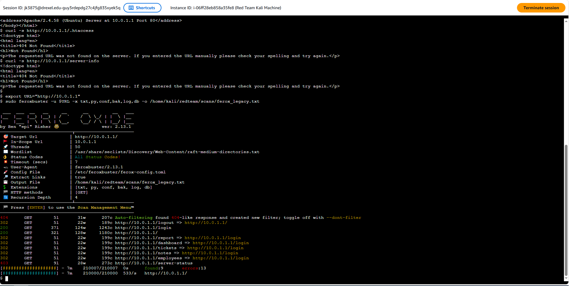Click the Extract Links value true
Viewport: 569px width, 286px height.
[80, 177]
